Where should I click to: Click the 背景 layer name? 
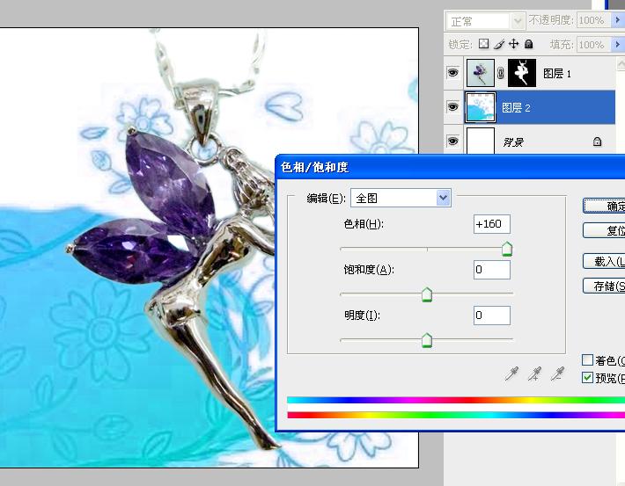(513, 142)
